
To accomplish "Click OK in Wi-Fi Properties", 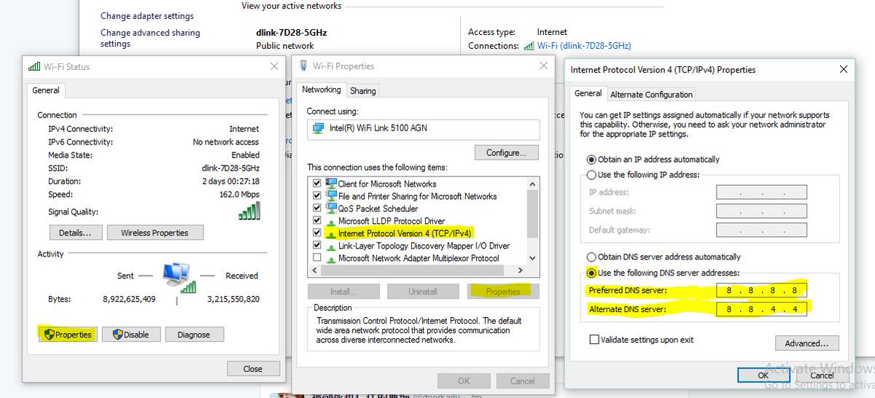I will pos(464,381).
